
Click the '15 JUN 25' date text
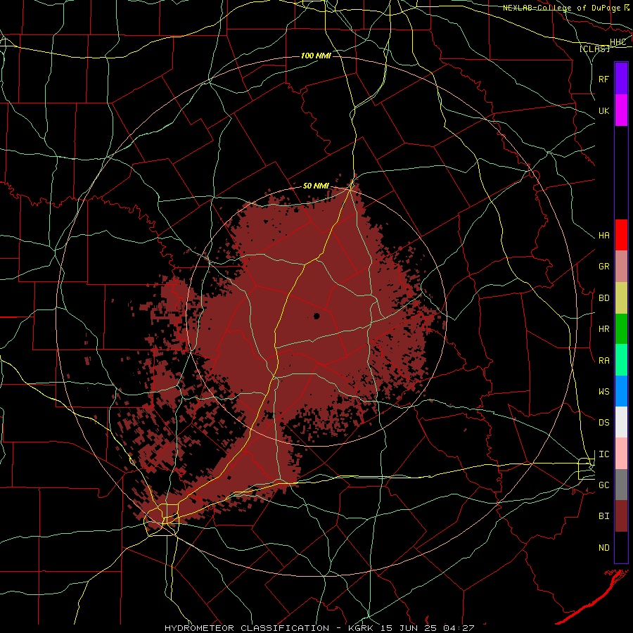tap(409, 628)
